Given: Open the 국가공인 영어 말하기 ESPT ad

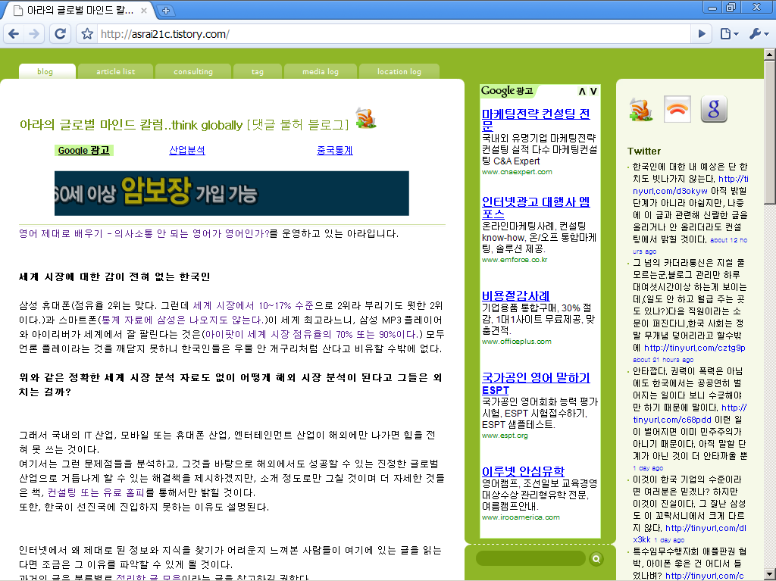Looking at the screenshot, I should pyautogui.click(x=536, y=383).
